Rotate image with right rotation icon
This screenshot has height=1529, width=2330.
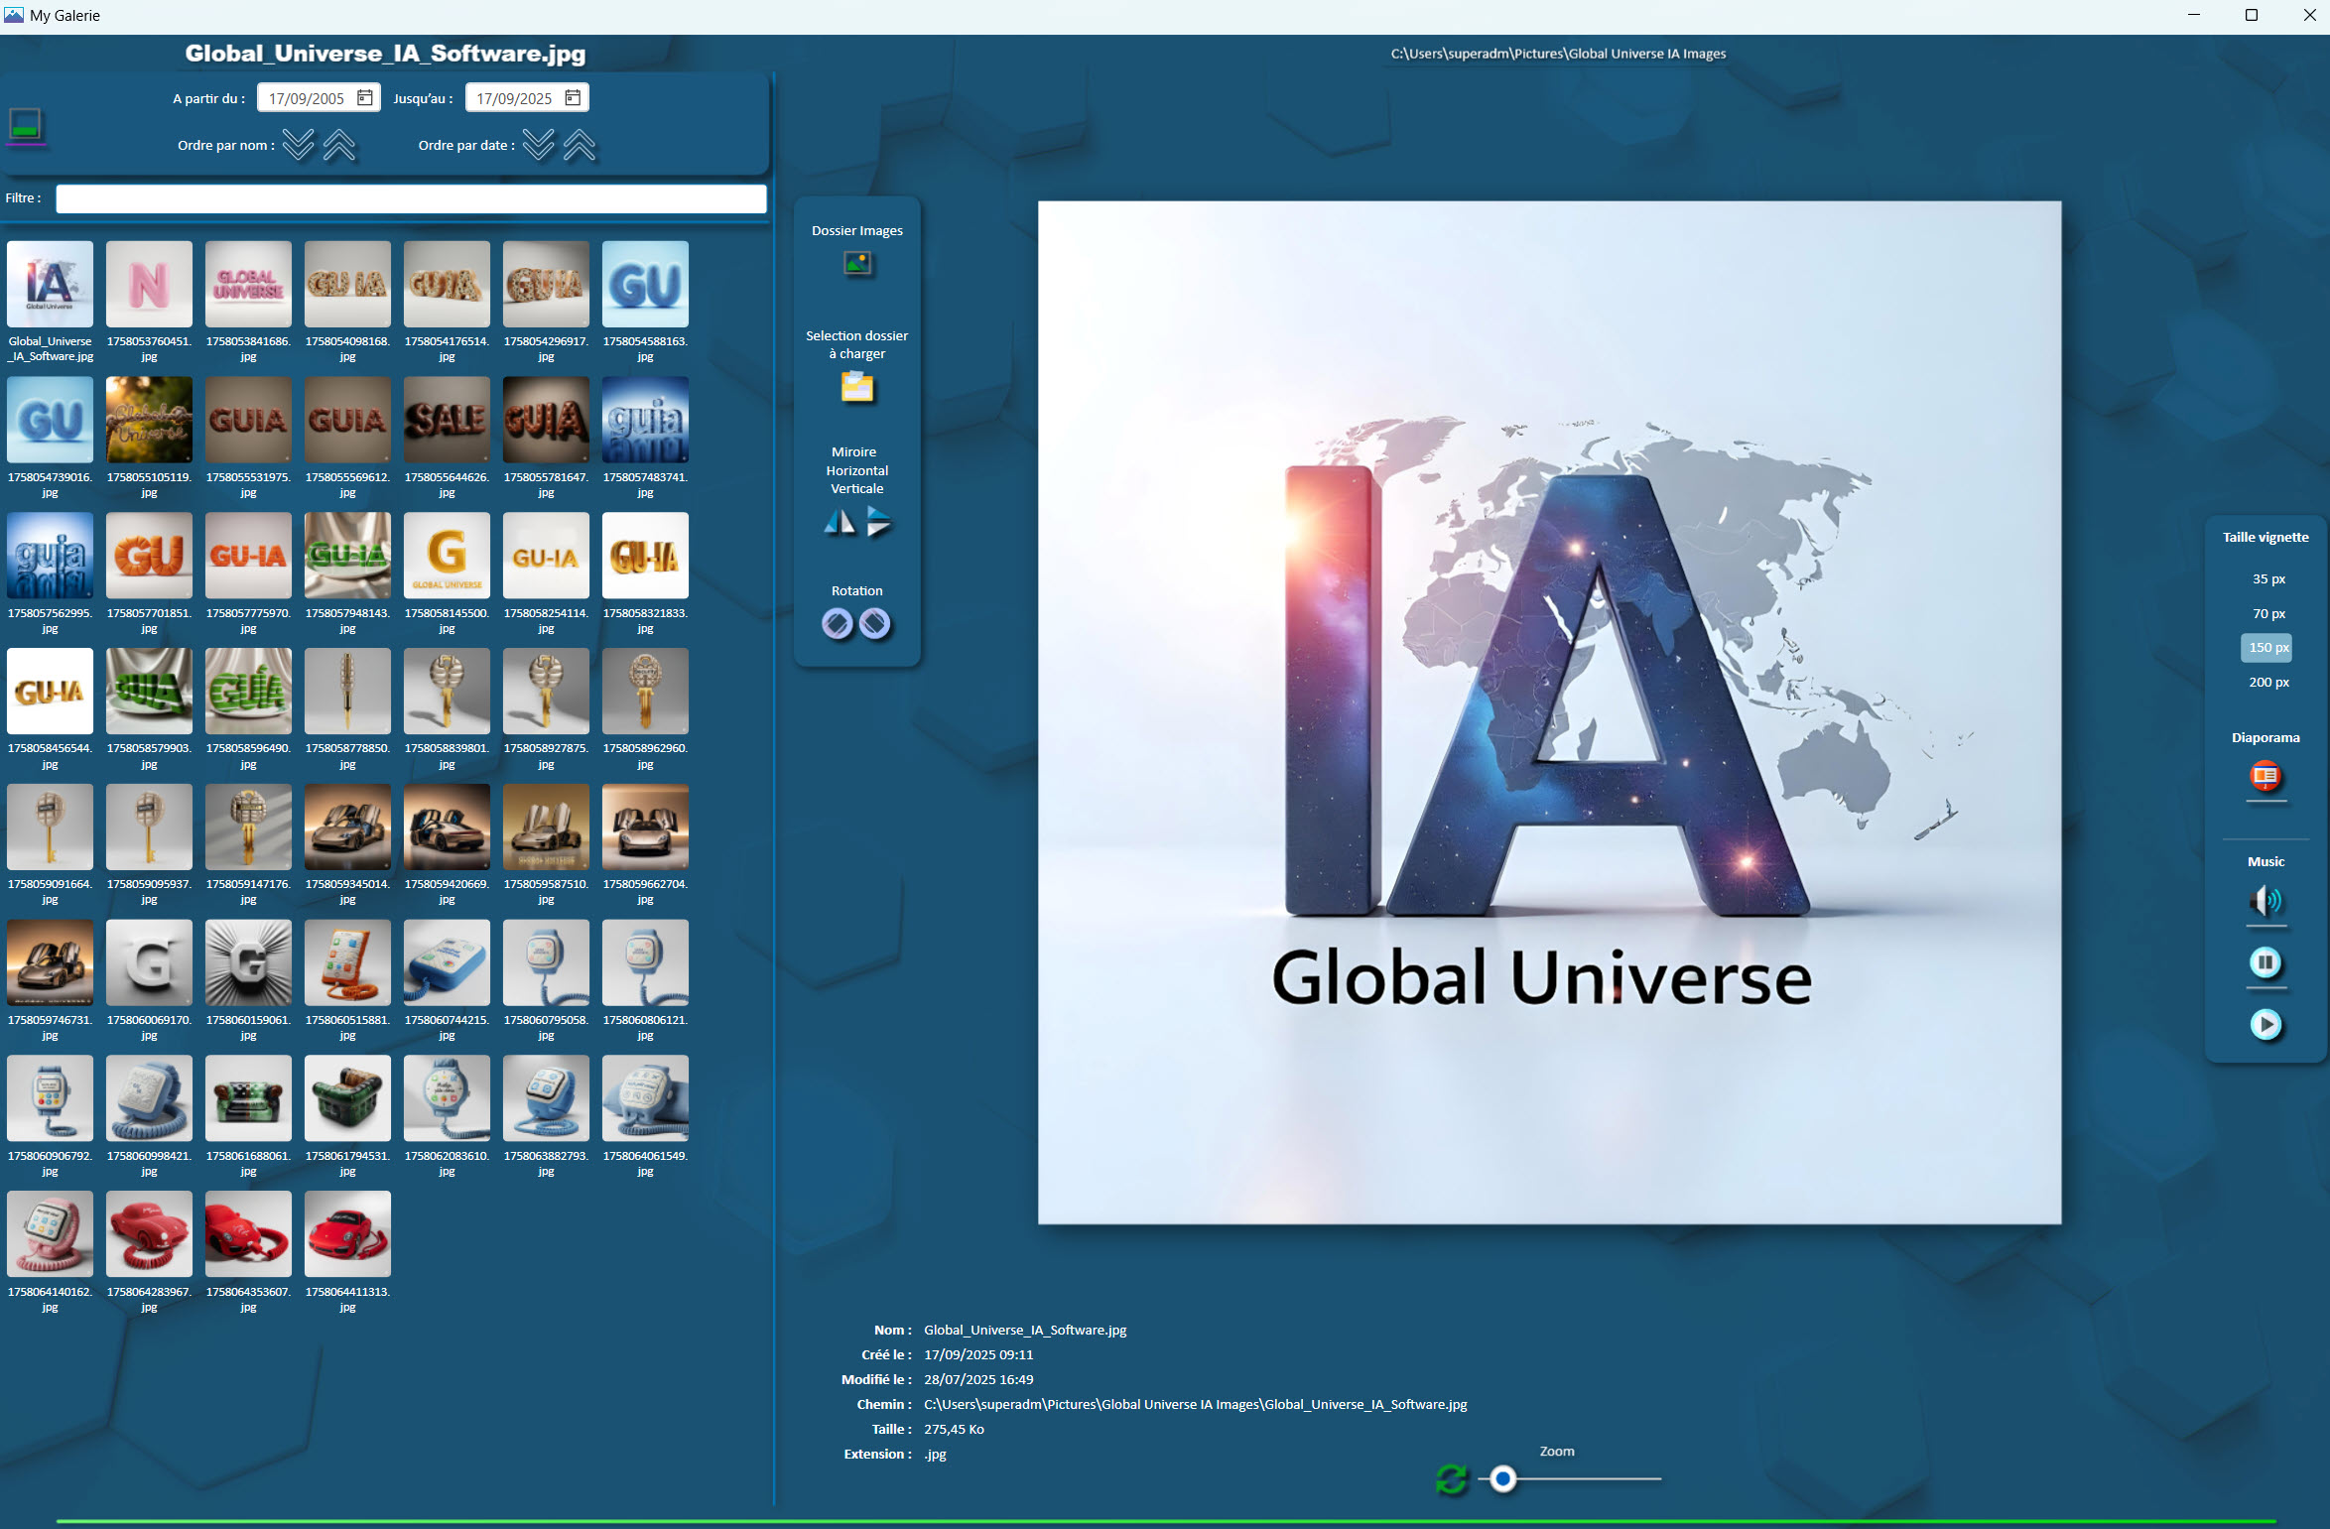(x=874, y=624)
